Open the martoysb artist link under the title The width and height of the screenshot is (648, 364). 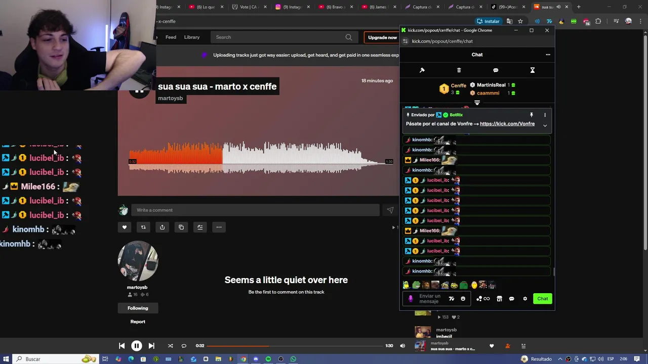pyautogui.click(x=170, y=98)
